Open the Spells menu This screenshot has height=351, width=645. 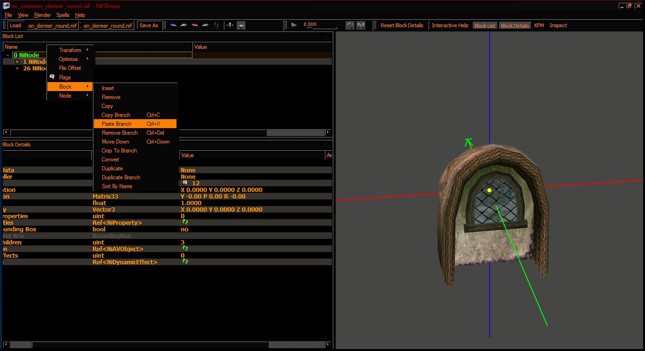tap(63, 15)
